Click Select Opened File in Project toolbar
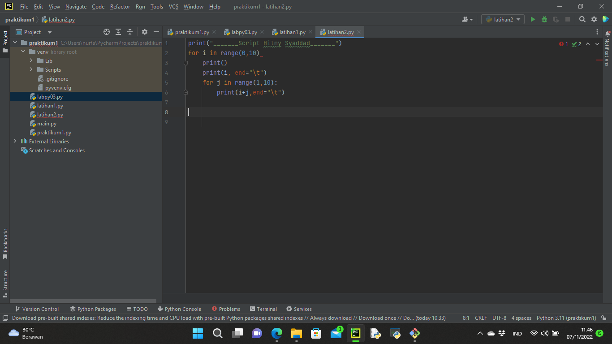The width and height of the screenshot is (612, 344). [106, 32]
